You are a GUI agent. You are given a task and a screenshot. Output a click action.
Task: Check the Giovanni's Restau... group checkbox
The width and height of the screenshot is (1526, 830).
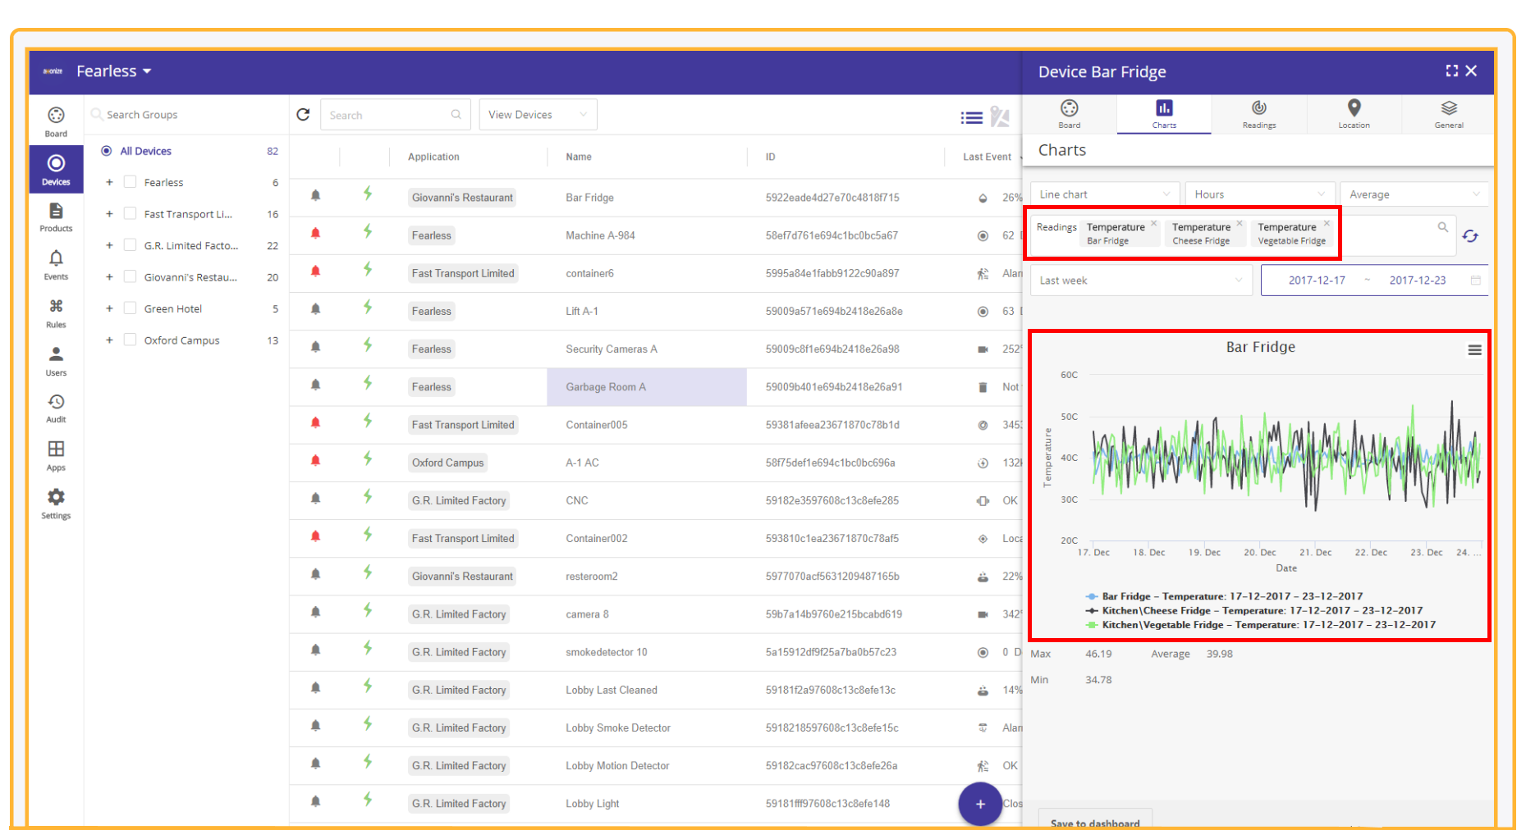(130, 276)
